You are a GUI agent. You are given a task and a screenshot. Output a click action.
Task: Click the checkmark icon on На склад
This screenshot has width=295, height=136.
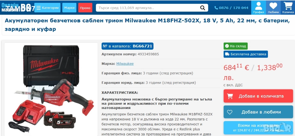click(227, 46)
